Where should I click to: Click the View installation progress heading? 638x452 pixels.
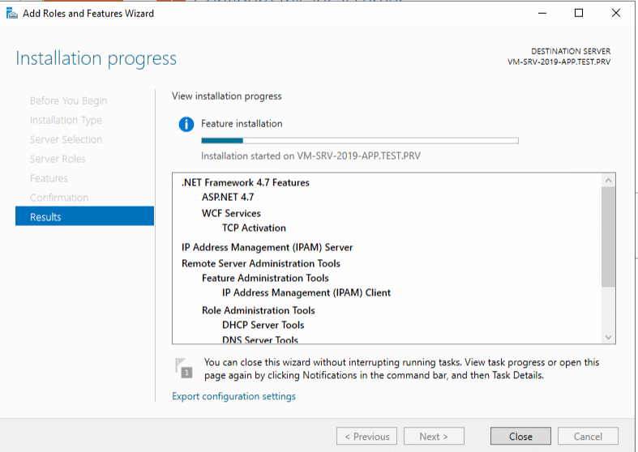tap(227, 96)
